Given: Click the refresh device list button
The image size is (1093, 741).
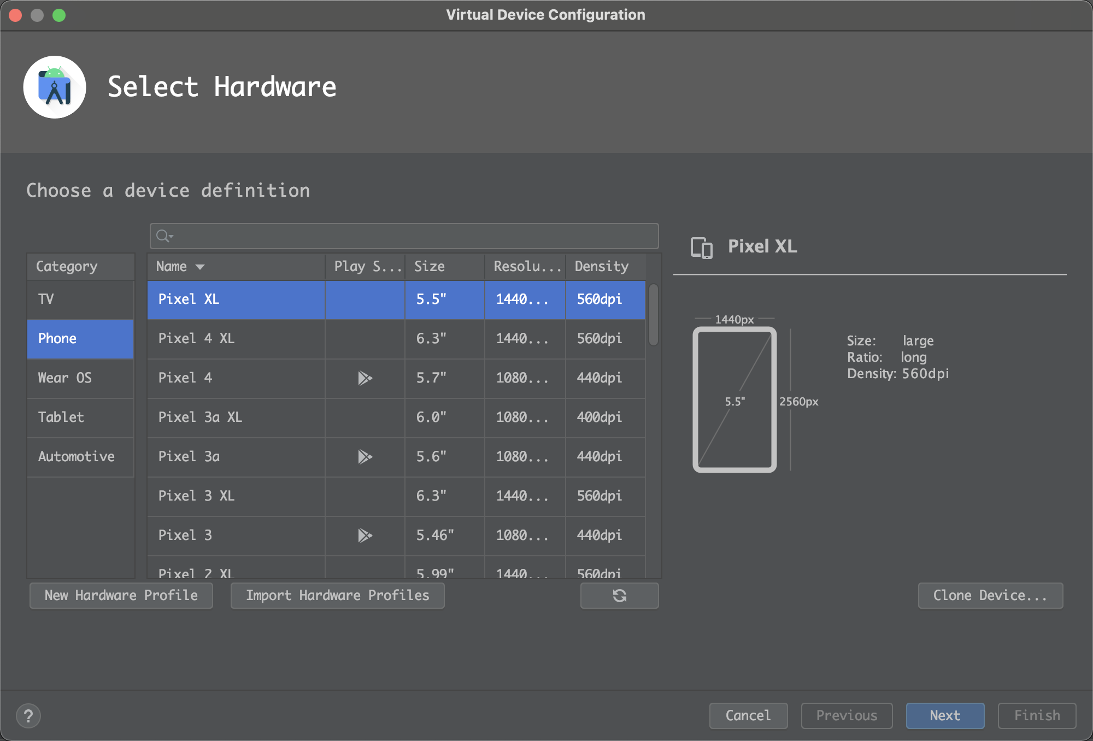Looking at the screenshot, I should [x=619, y=596].
